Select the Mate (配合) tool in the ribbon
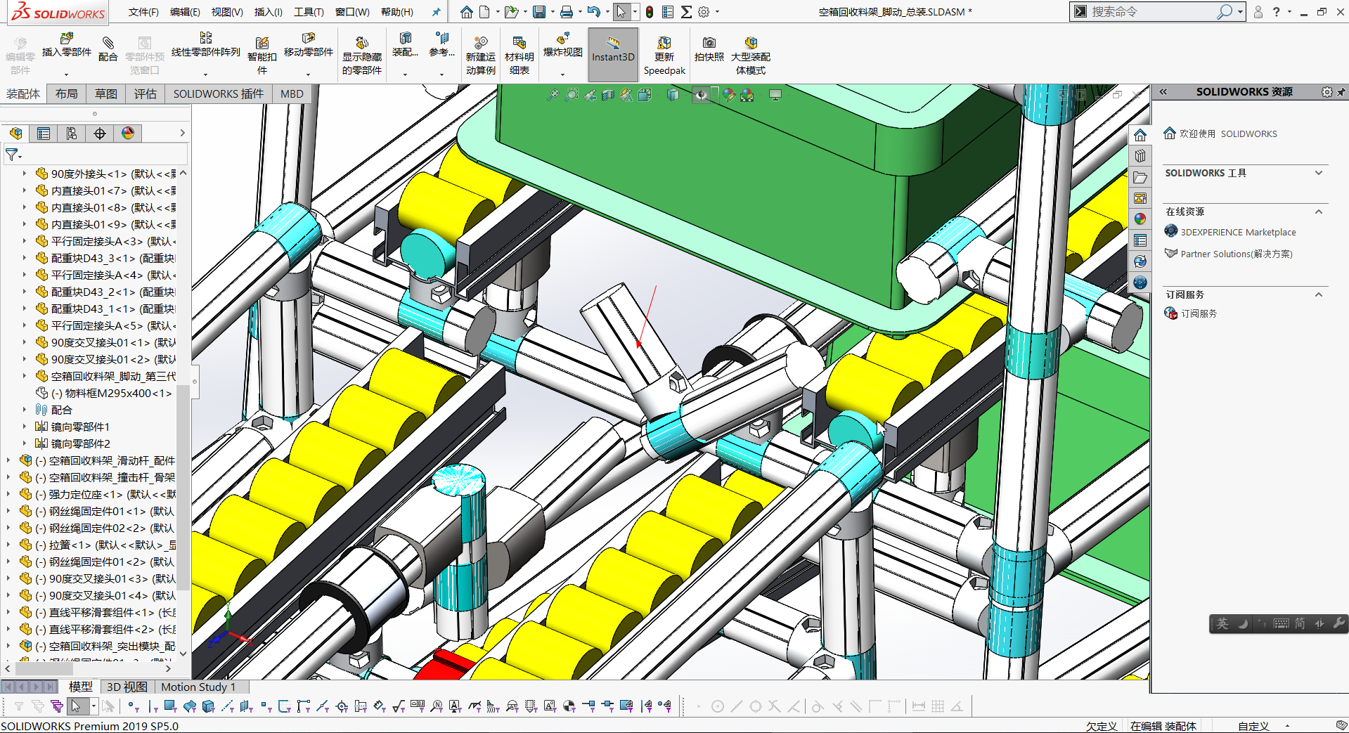The height and width of the screenshot is (733, 1349). (x=108, y=49)
